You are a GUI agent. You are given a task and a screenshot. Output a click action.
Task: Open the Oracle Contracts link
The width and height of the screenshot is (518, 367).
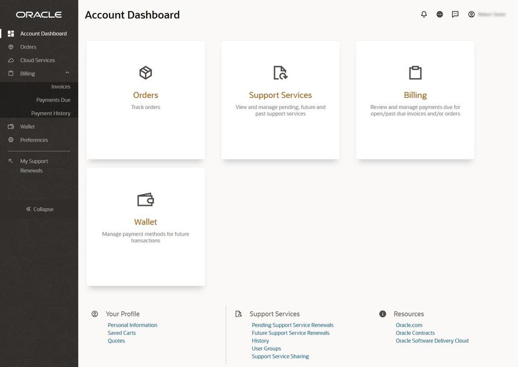pos(415,333)
